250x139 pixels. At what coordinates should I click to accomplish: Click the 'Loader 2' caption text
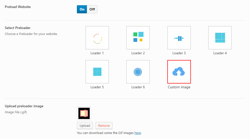click(x=138, y=53)
